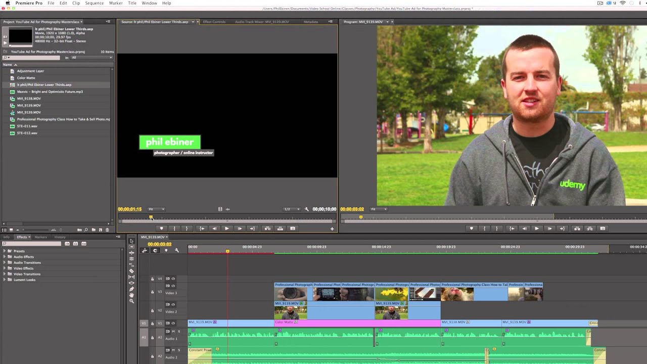This screenshot has width=647, height=364.
Task: Mute the Audio 1 track
Action: [173, 331]
